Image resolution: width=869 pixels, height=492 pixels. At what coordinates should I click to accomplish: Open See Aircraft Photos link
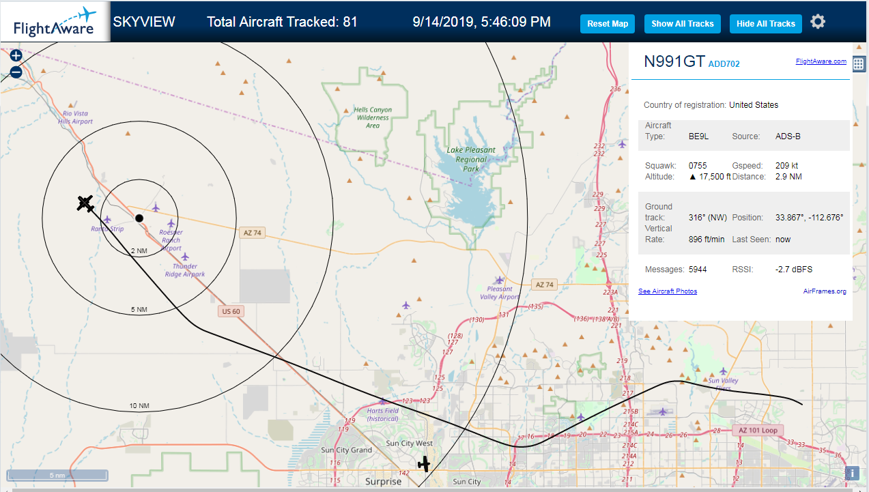668,291
